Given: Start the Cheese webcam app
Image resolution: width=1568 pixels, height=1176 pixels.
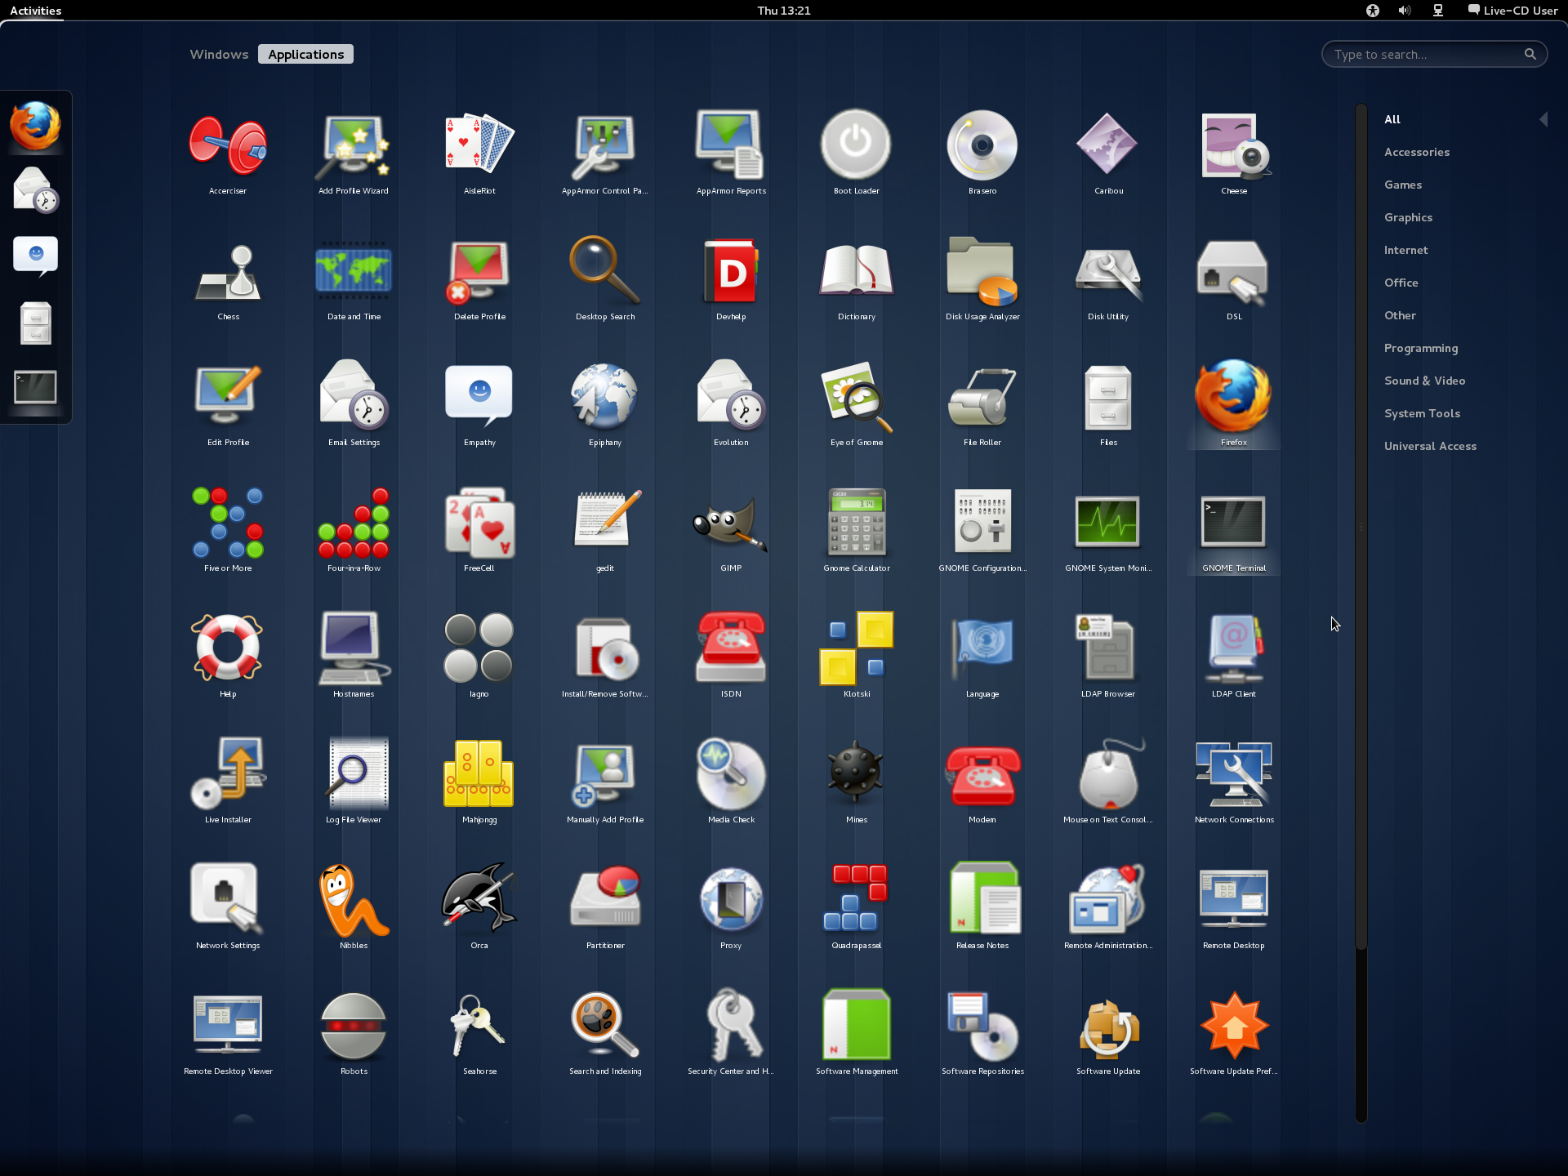Looking at the screenshot, I should point(1234,153).
